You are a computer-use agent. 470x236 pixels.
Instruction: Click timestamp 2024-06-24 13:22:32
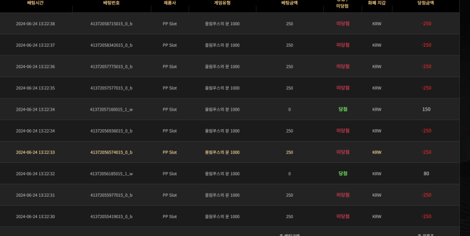(35, 174)
